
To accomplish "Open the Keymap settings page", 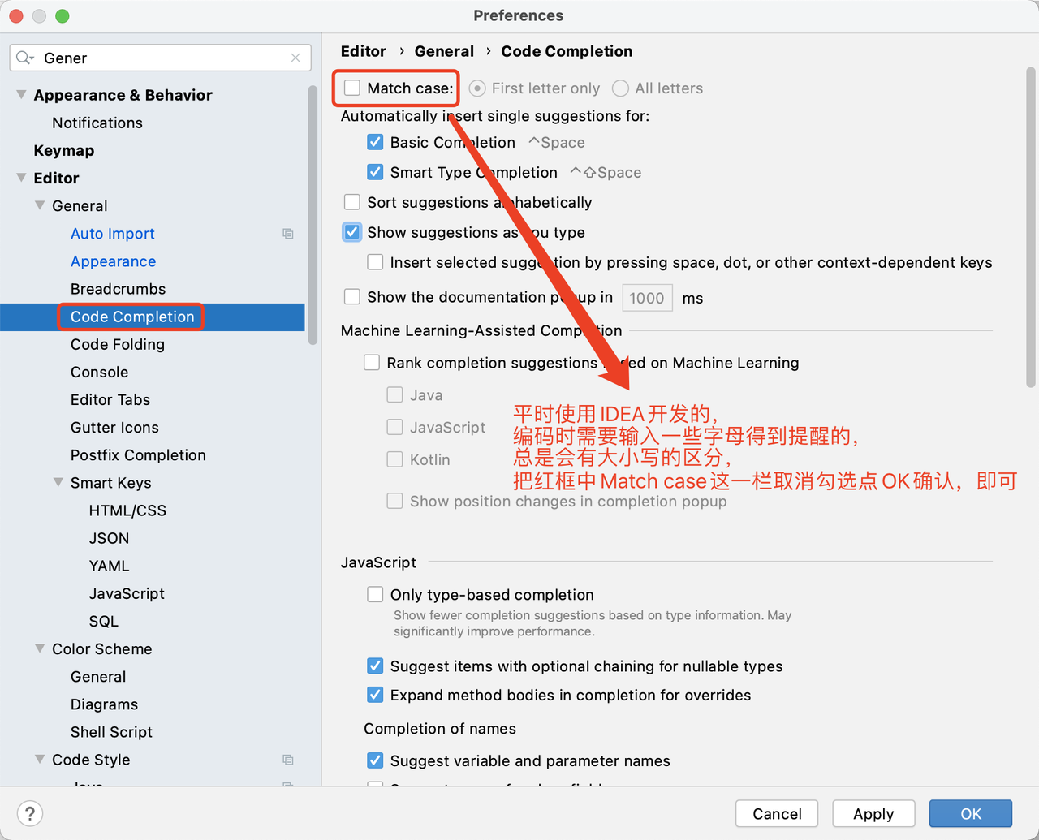I will tap(64, 150).
